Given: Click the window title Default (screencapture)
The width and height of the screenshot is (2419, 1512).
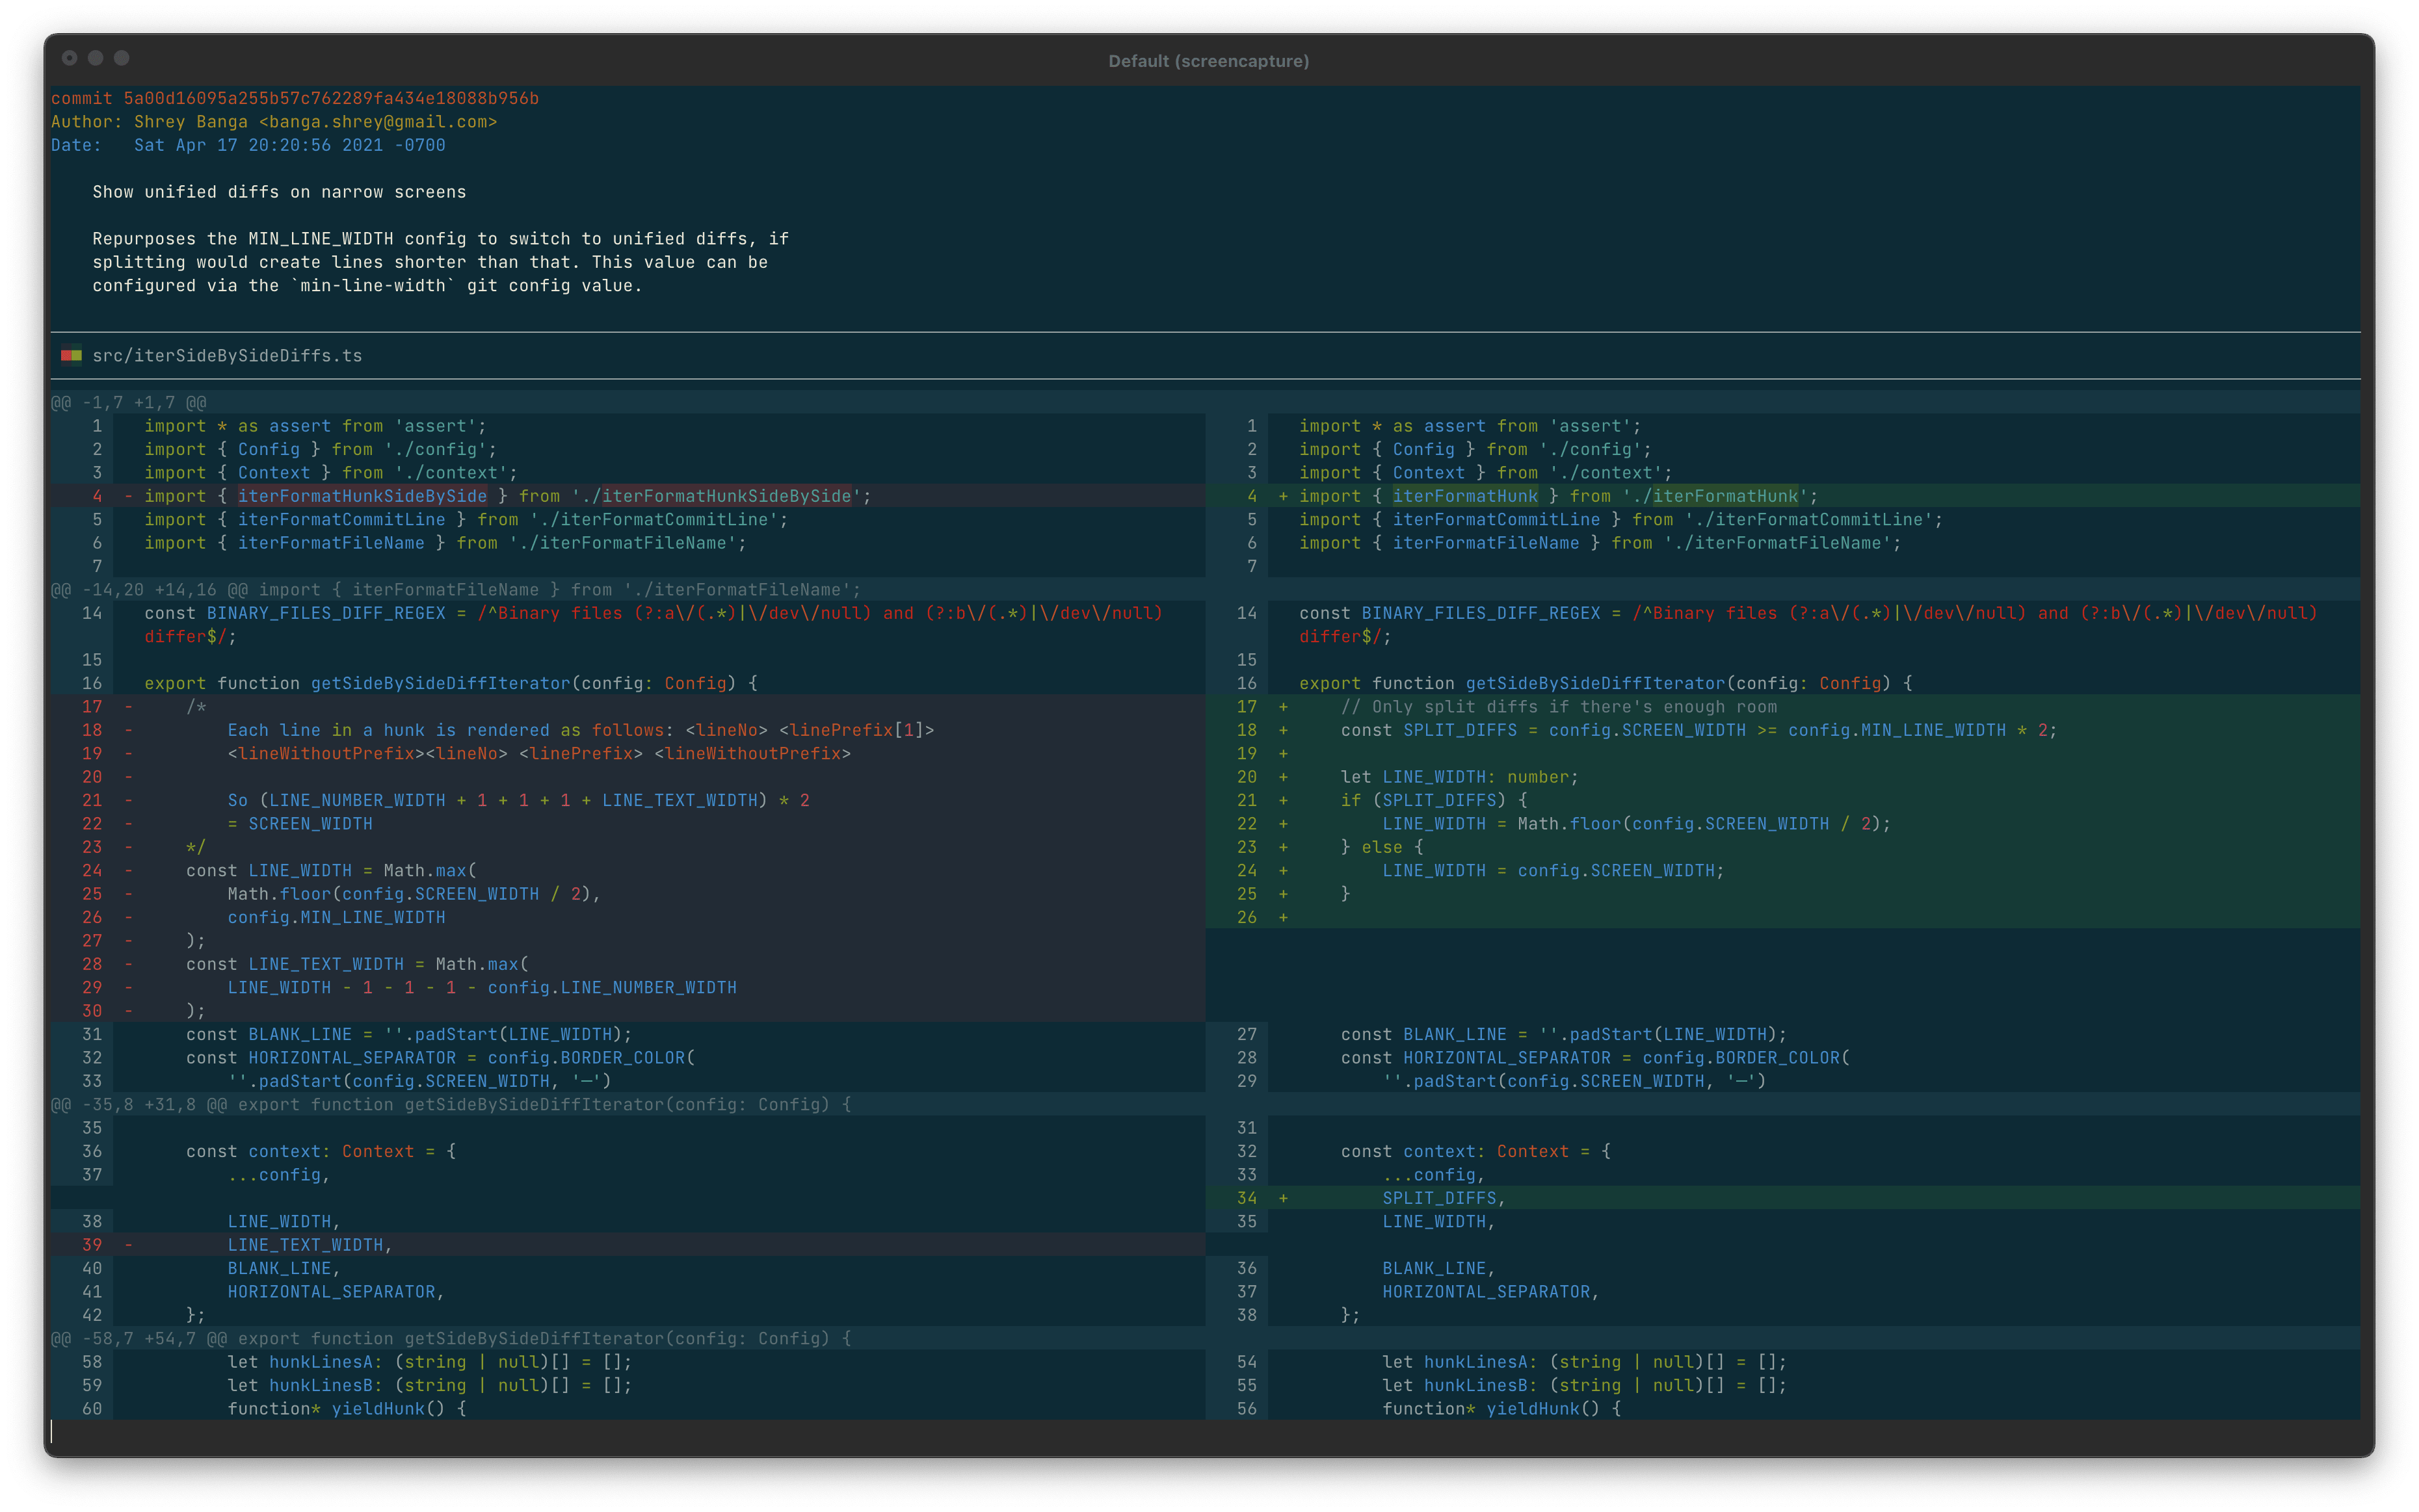Looking at the screenshot, I should click(x=1208, y=61).
